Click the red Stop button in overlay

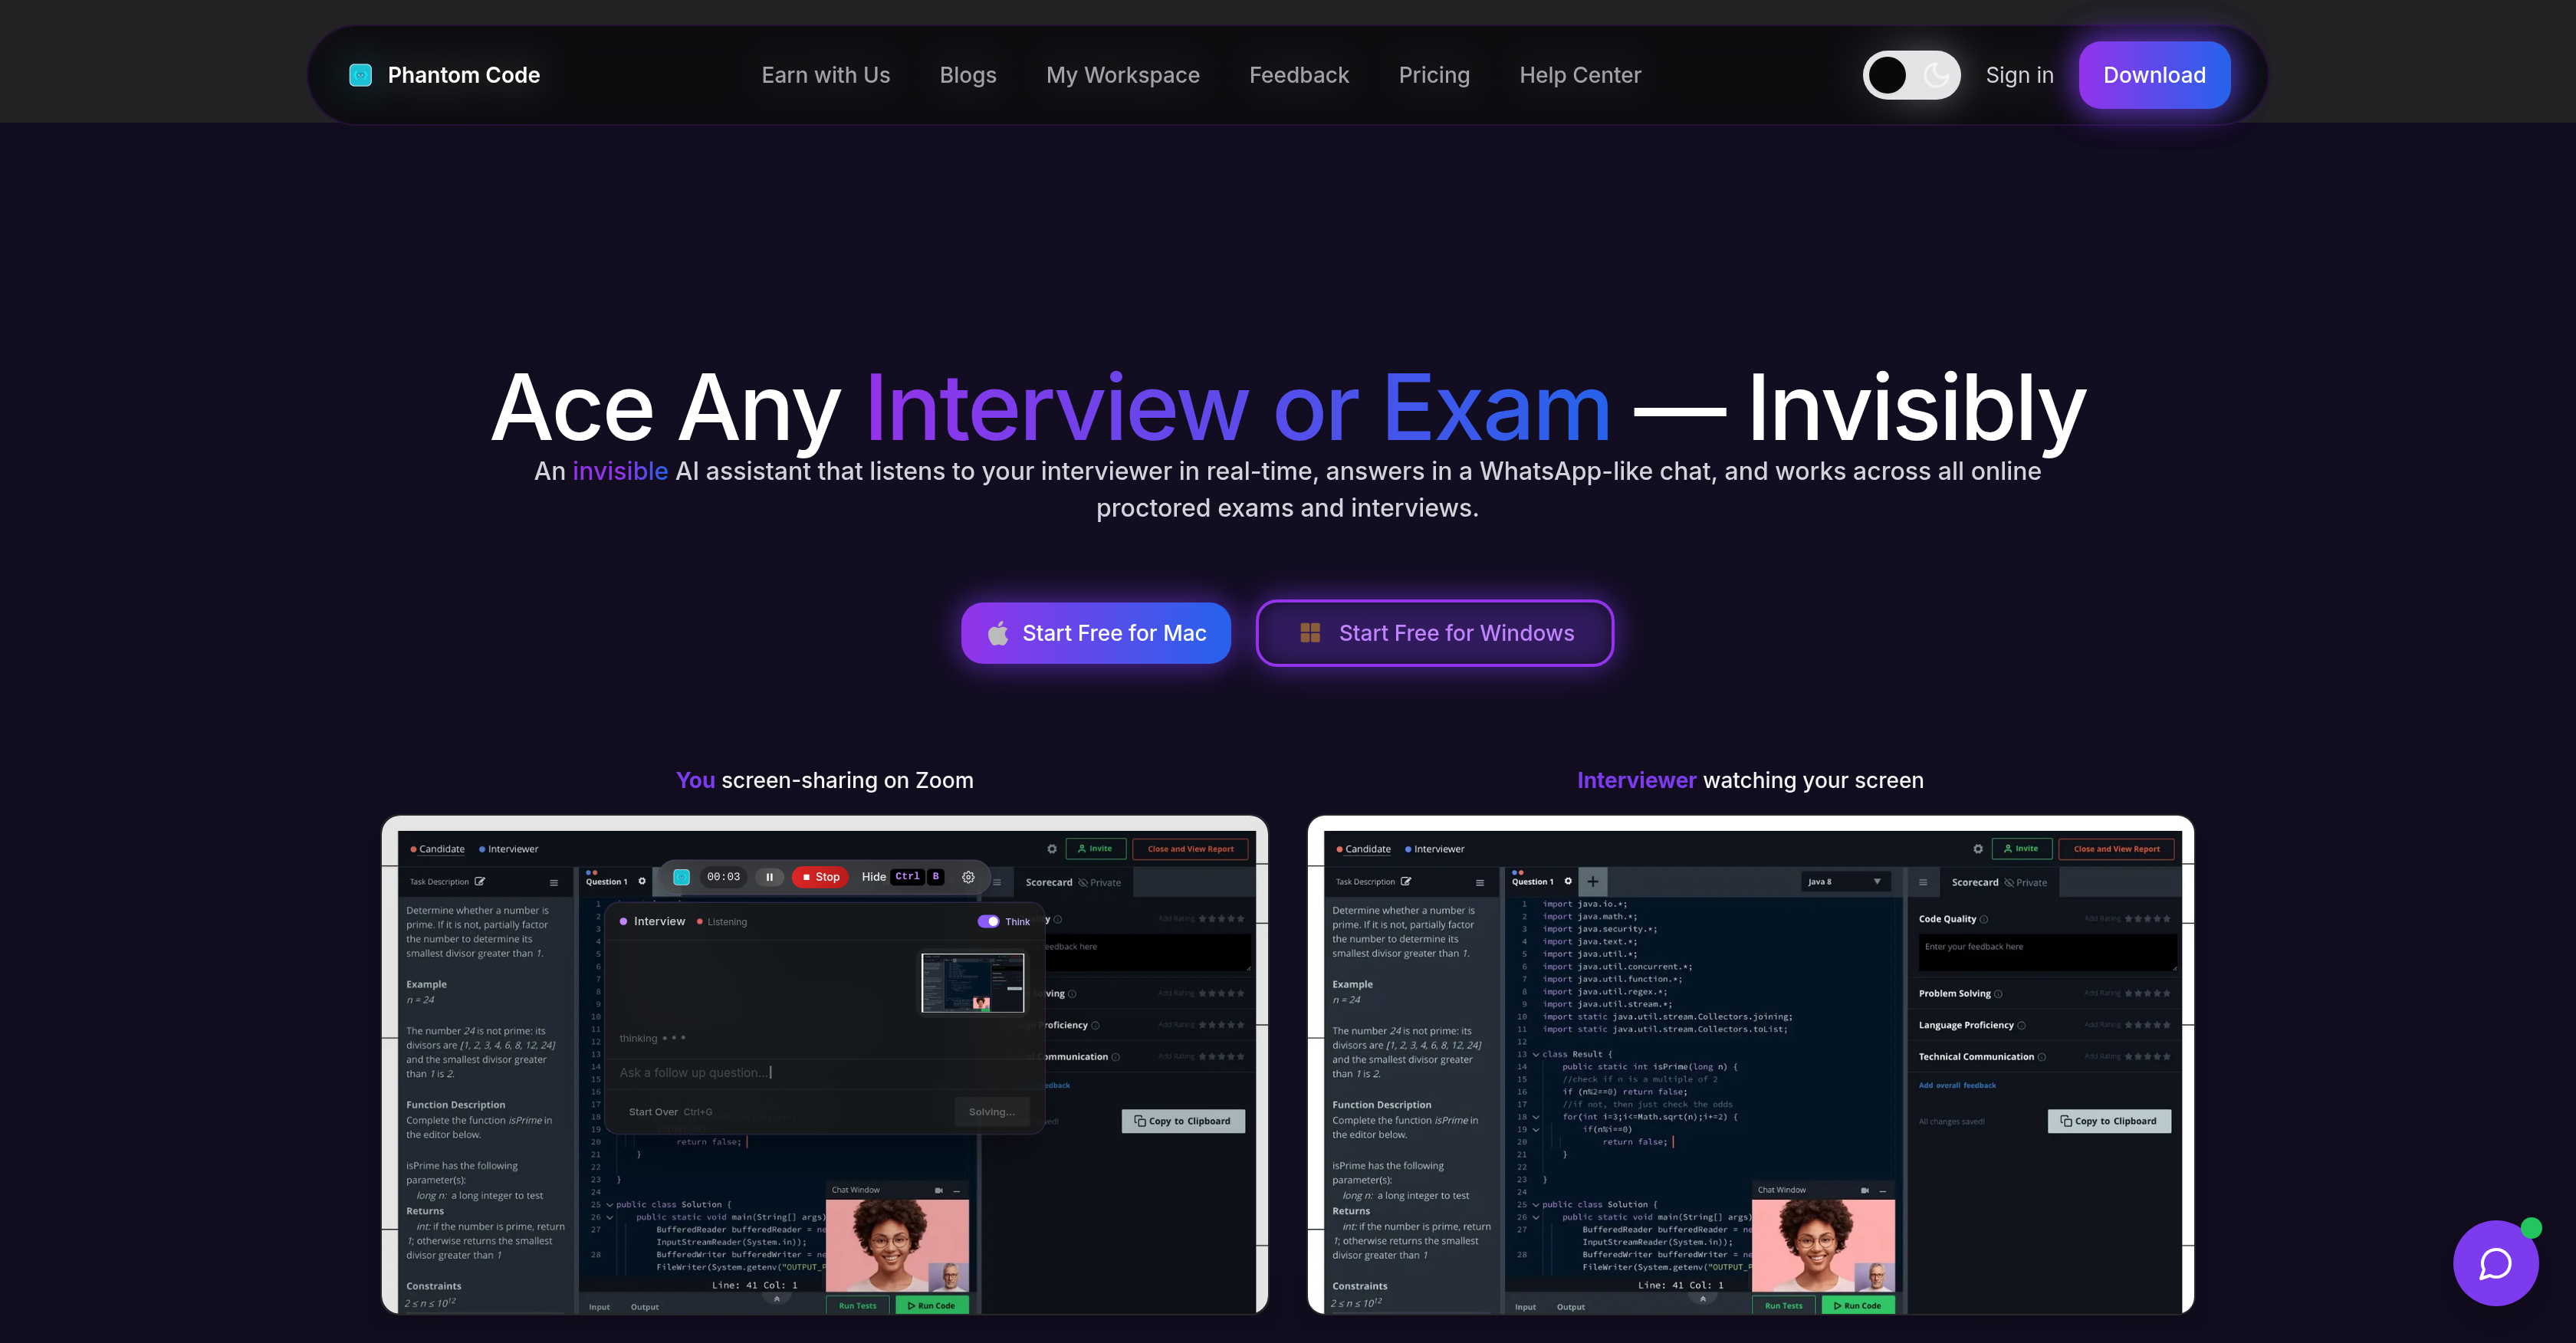[x=820, y=877]
